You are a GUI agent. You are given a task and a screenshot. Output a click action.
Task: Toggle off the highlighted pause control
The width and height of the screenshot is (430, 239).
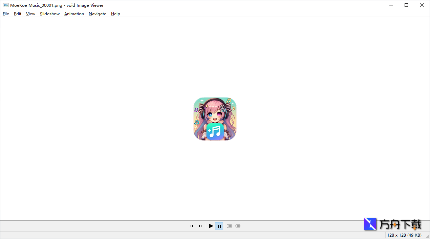pyautogui.click(x=219, y=226)
